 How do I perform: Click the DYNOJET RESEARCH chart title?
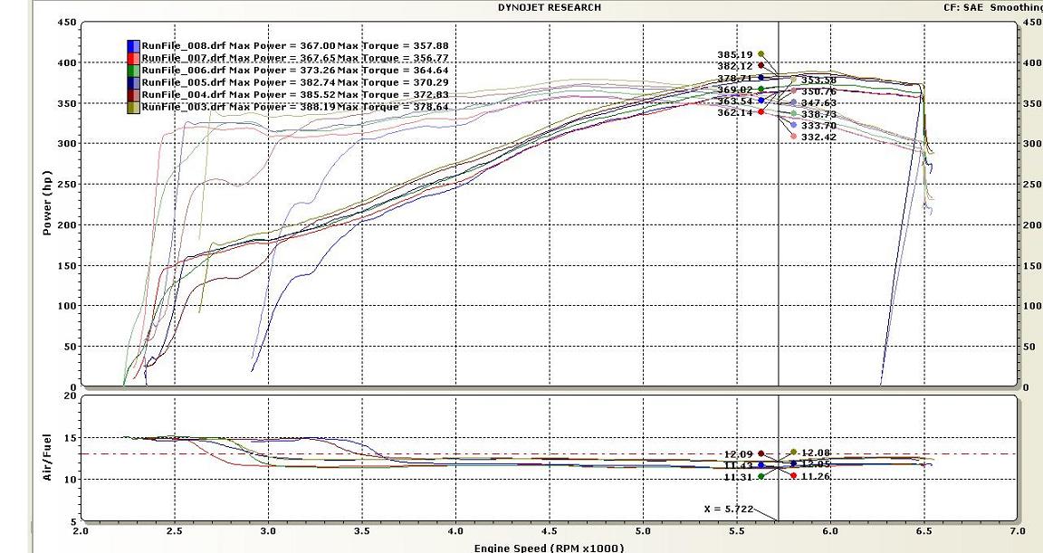(x=549, y=7)
